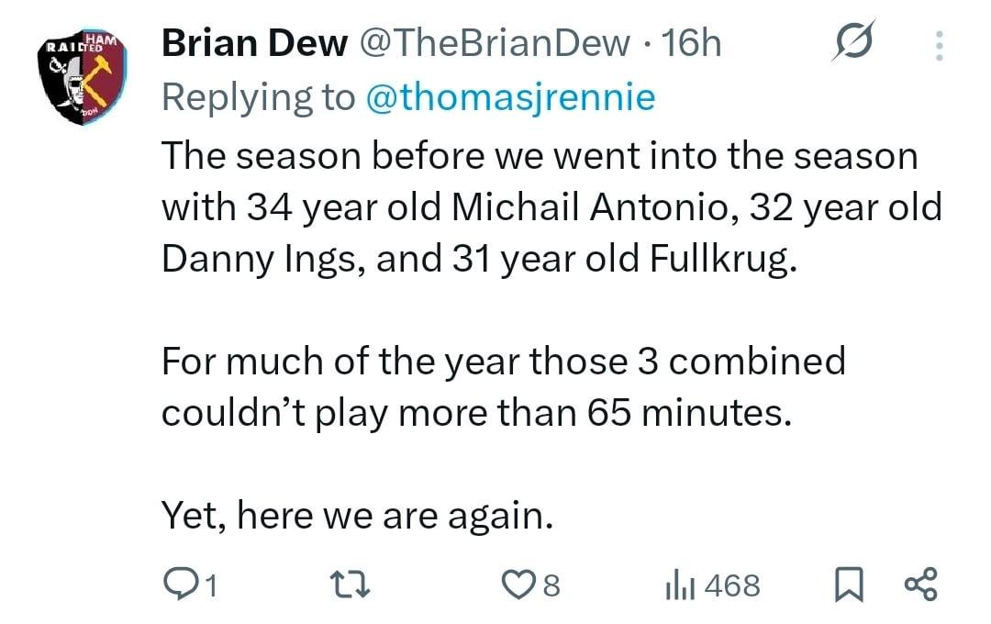This screenshot has height=624, width=991.
Task: Visit the @thomasjrennie profile link
Action: (510, 97)
